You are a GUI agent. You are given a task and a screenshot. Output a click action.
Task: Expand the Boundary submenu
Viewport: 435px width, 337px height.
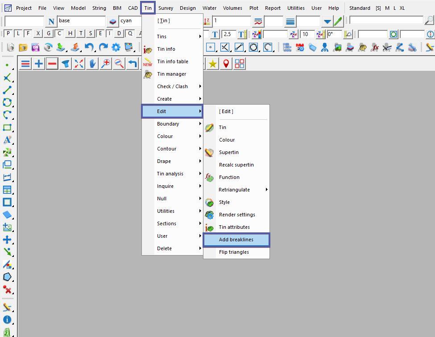click(x=172, y=124)
